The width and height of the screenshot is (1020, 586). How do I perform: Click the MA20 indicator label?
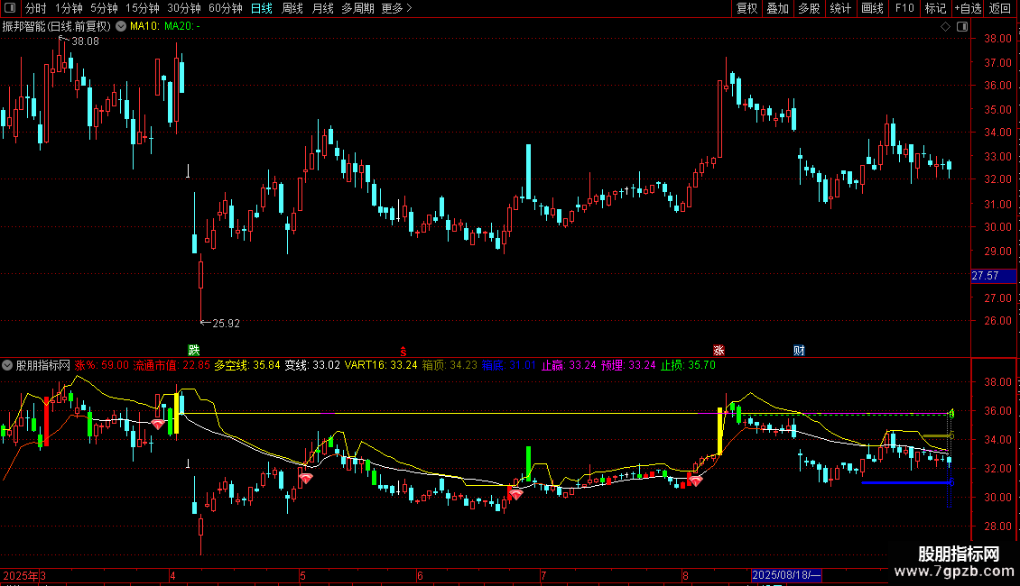tap(182, 27)
